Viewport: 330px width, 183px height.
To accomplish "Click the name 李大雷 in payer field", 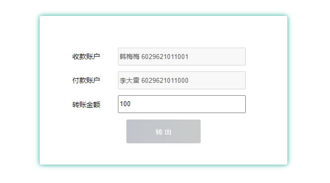I will click(129, 80).
